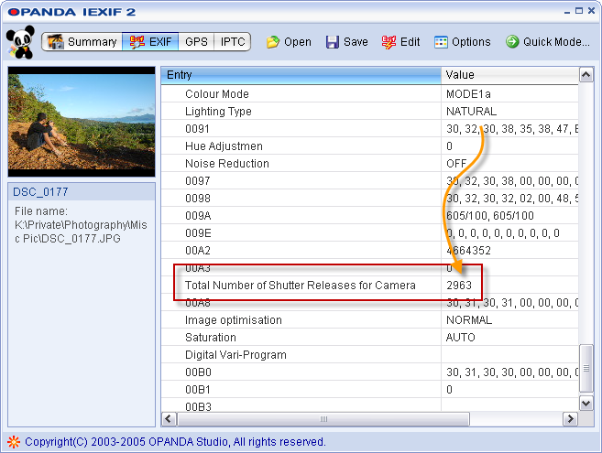The width and height of the screenshot is (602, 453).
Task: Click the Open button label
Action: tap(298, 42)
